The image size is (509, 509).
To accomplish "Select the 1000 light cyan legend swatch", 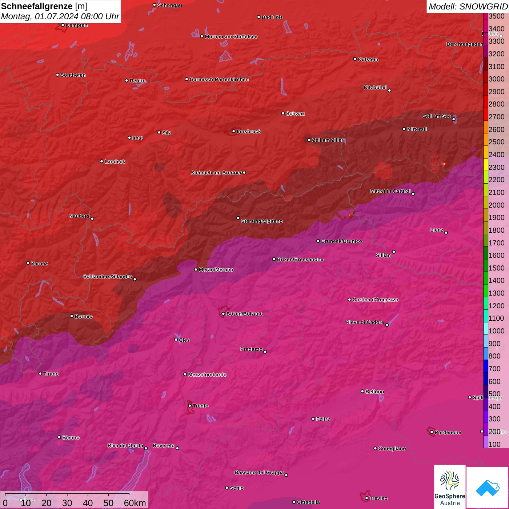I will click(486, 328).
